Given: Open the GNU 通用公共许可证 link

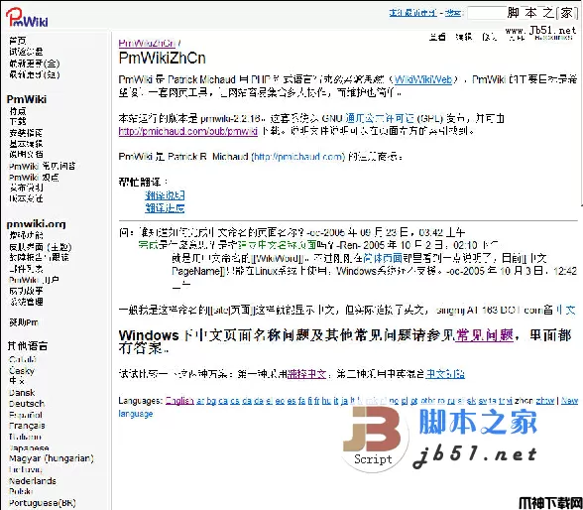Looking at the screenshot, I should coord(380,119).
